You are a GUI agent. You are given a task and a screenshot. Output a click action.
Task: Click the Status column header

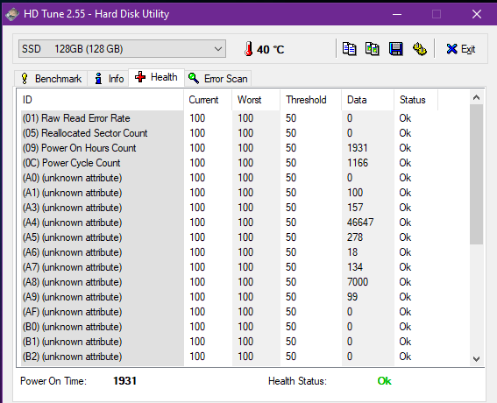(415, 100)
